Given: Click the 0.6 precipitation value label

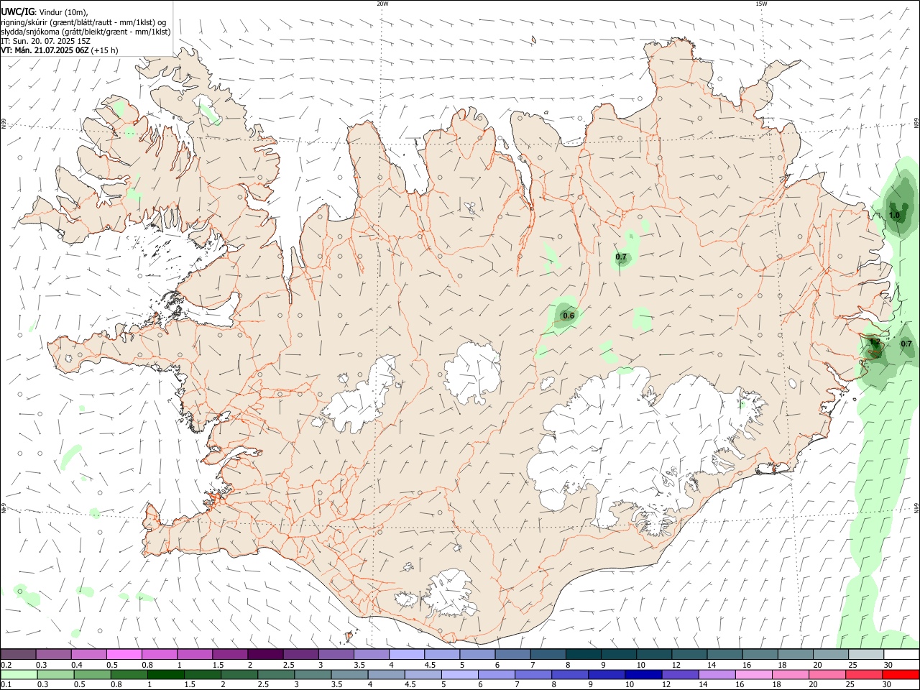Looking at the screenshot, I should coord(569,316).
